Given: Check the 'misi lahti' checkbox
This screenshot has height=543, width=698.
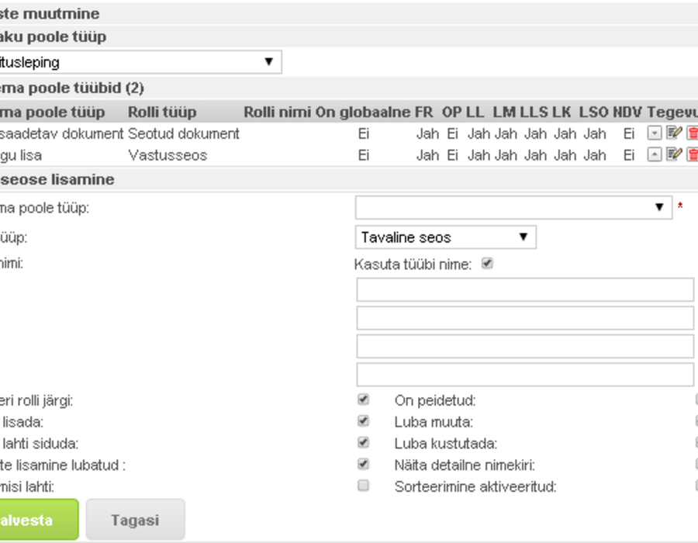Looking at the screenshot, I should coord(363,486).
